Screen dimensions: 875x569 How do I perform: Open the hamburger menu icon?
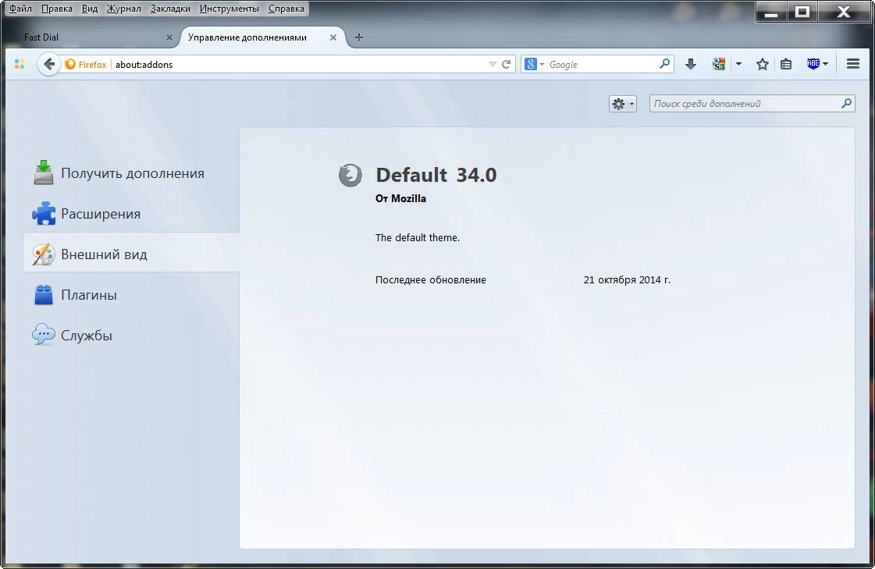pyautogui.click(x=852, y=64)
